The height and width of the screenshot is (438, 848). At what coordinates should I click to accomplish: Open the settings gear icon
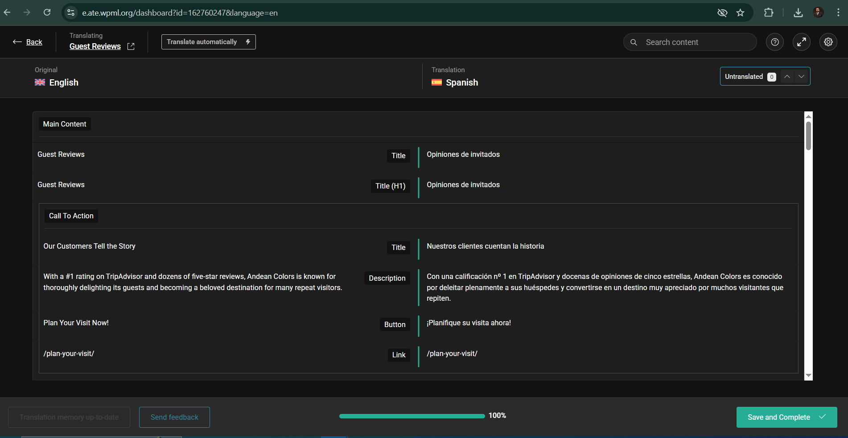click(828, 42)
